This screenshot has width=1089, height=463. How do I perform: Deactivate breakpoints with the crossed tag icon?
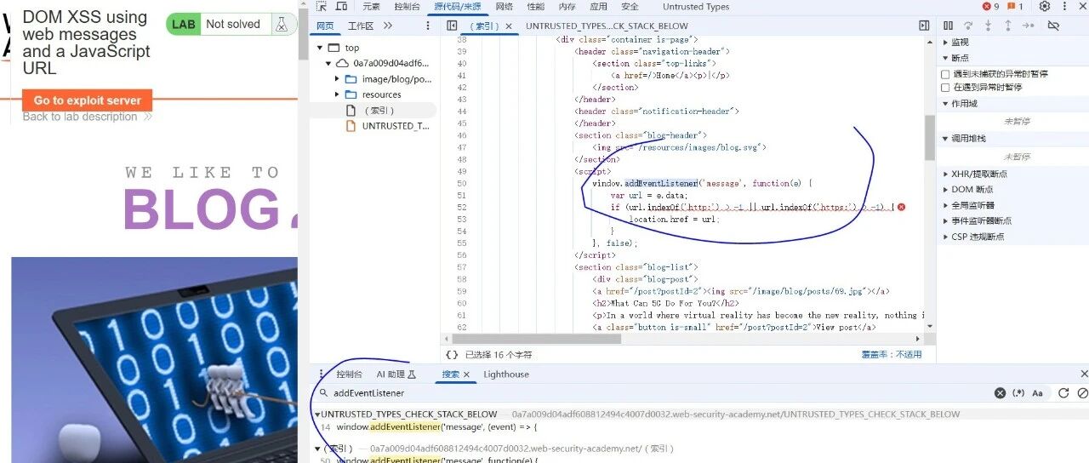tap(1052, 26)
